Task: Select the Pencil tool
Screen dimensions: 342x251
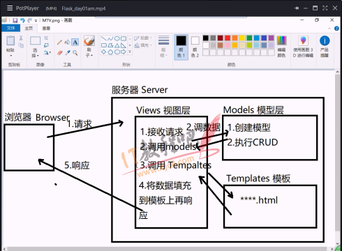Action: click(x=59, y=42)
